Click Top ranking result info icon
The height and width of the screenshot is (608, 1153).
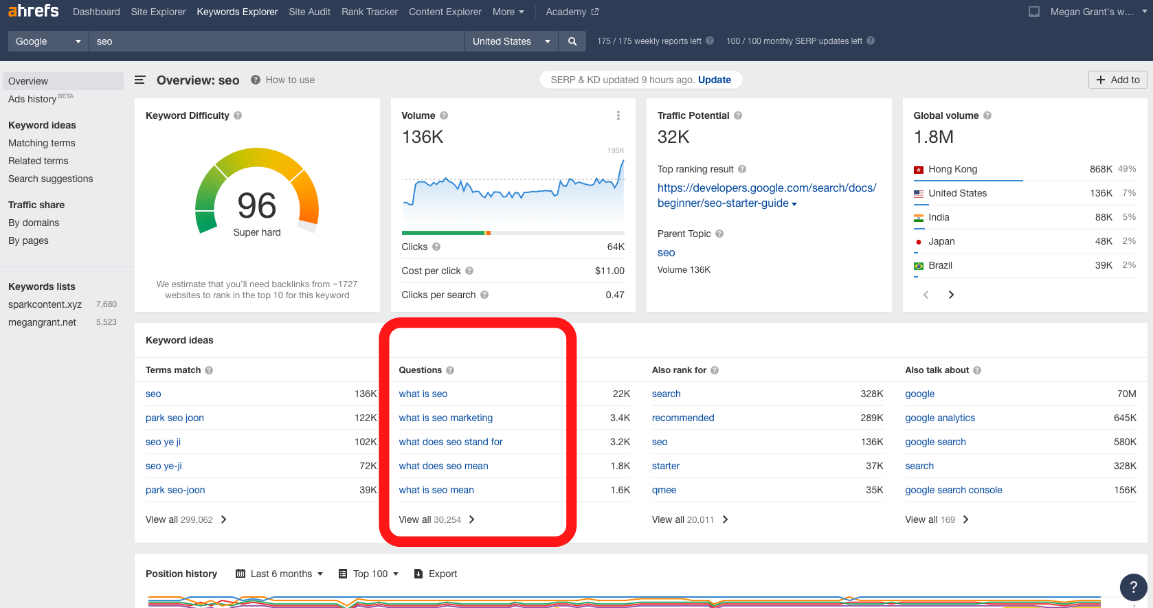click(742, 169)
